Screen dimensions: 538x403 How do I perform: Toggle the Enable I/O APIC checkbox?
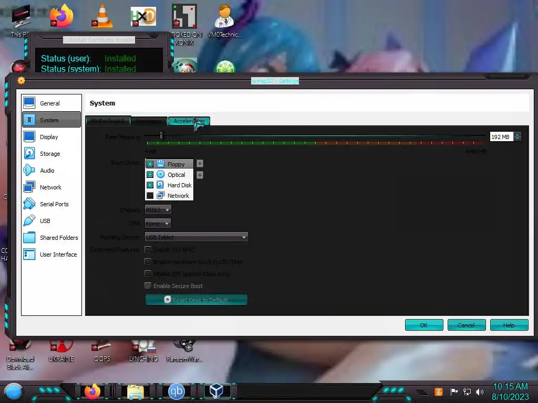[x=148, y=249]
